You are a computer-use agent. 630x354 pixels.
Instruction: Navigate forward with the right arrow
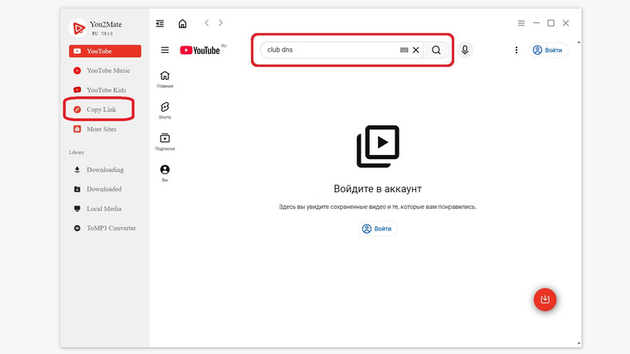220,23
